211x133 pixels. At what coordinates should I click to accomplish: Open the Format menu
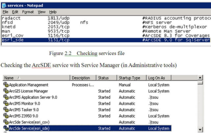coord(28,12)
